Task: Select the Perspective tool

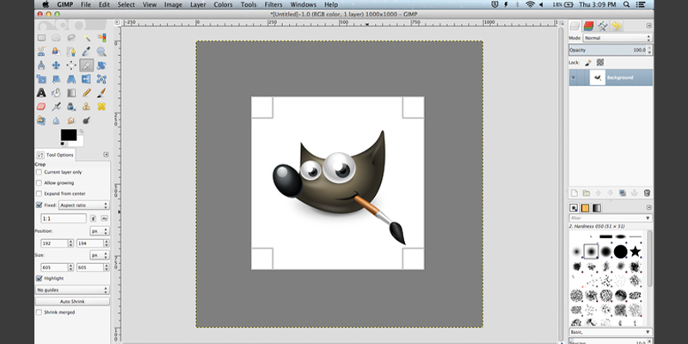Action: click(x=71, y=79)
